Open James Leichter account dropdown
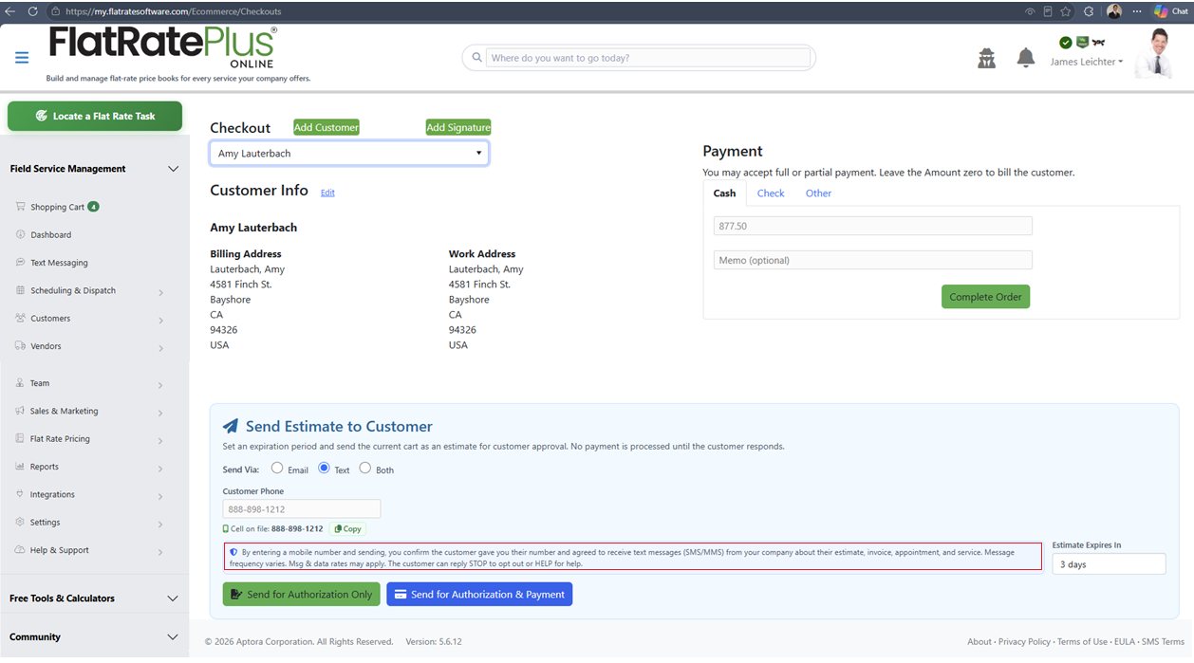1194x663 pixels. coord(1086,62)
